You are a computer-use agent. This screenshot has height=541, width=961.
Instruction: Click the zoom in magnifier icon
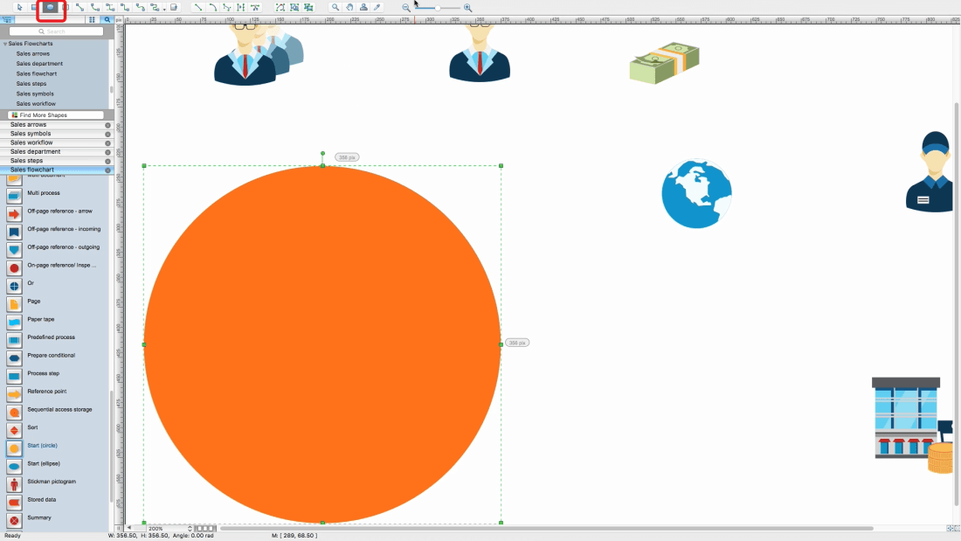click(x=467, y=8)
